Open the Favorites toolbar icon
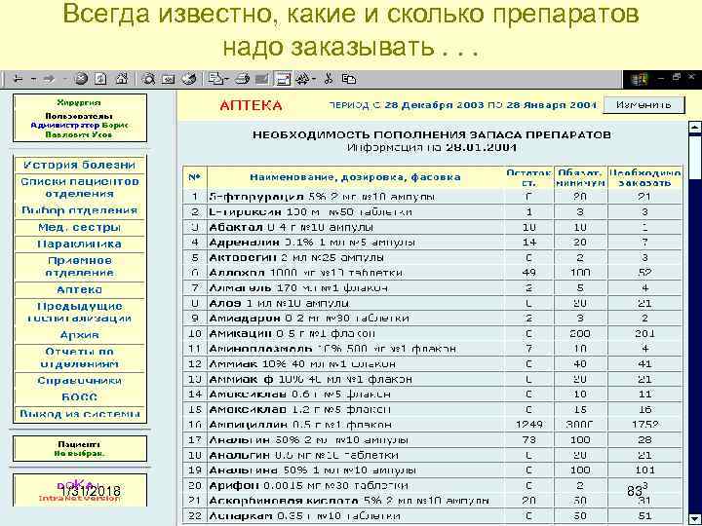The image size is (702, 526). click(x=169, y=80)
